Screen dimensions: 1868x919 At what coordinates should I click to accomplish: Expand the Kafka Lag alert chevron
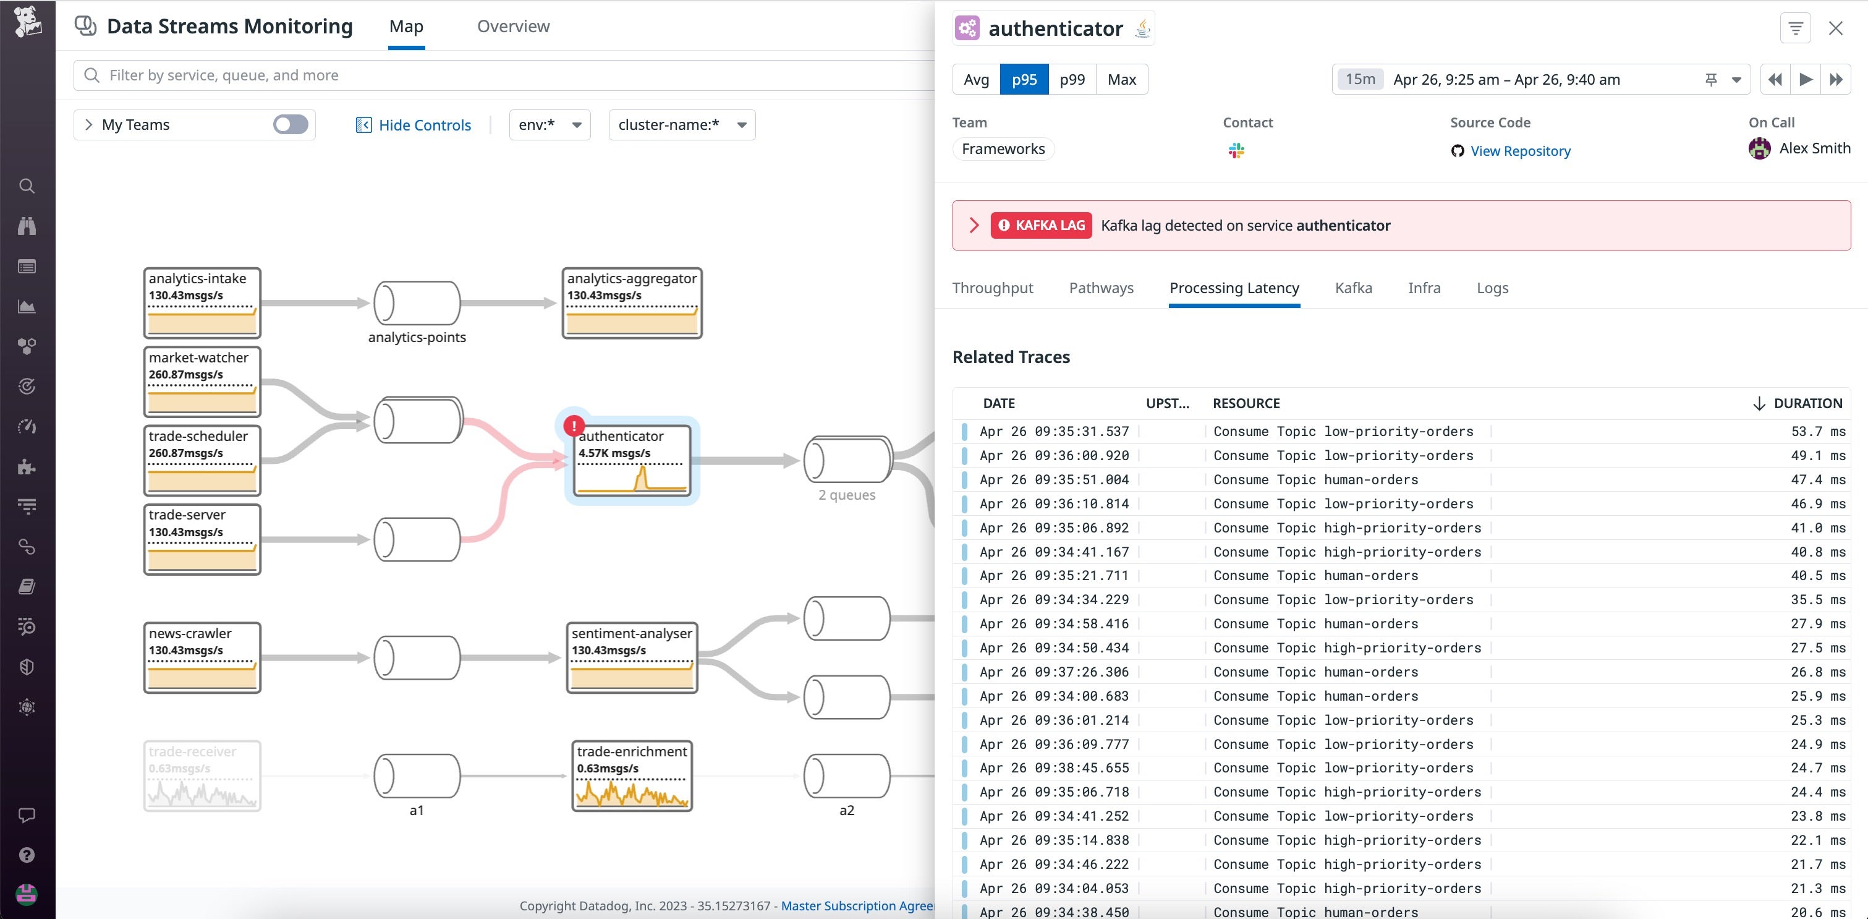974,225
